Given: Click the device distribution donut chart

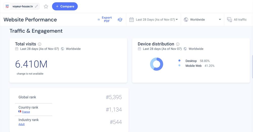Looking at the screenshot, I should (157, 64).
